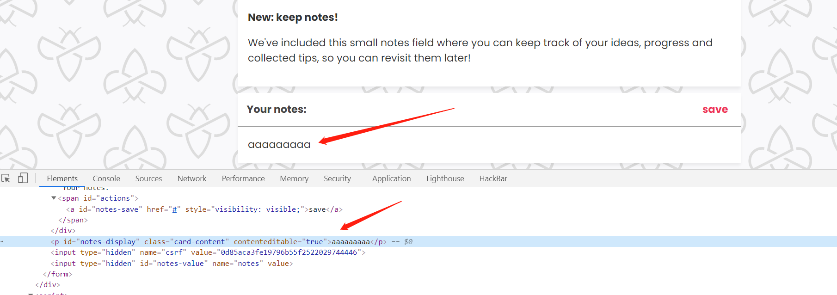Activate the inspect element picker icon
This screenshot has width=837, height=295.
6,178
